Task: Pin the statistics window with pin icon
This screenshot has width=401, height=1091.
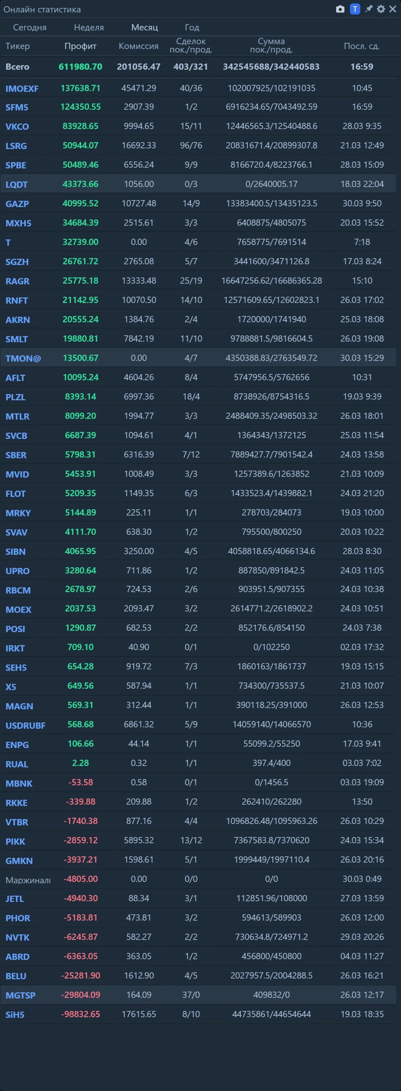Action: 369,9
